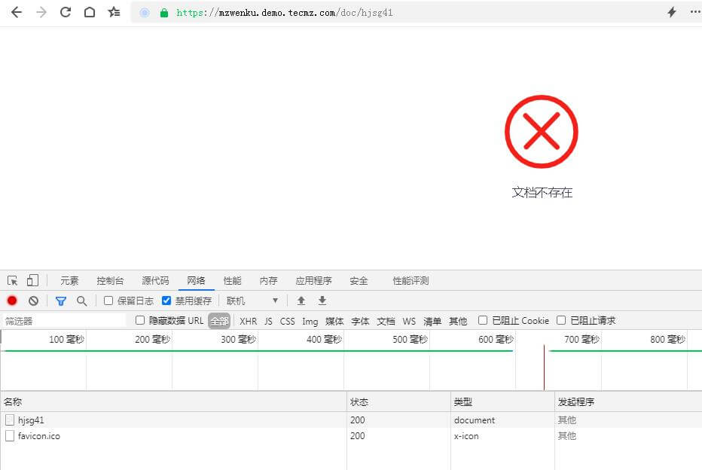Filter requests by 媒体

coord(334,321)
